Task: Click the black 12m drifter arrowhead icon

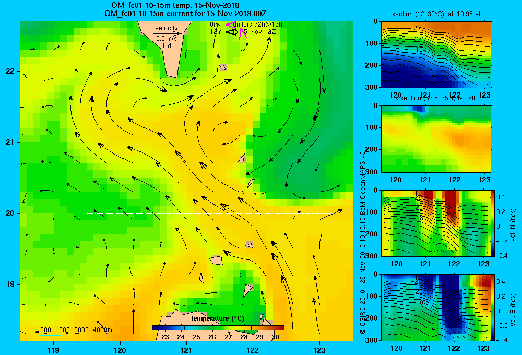Action: pyautogui.click(x=231, y=32)
